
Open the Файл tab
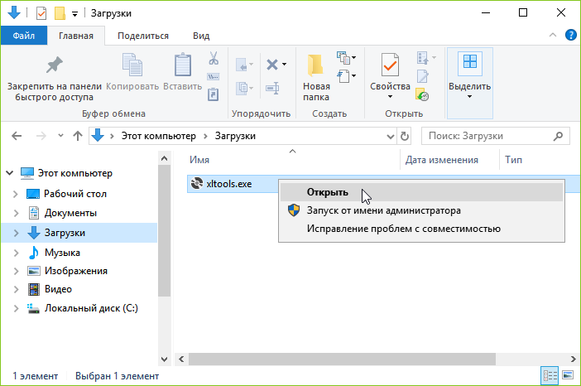[24, 36]
